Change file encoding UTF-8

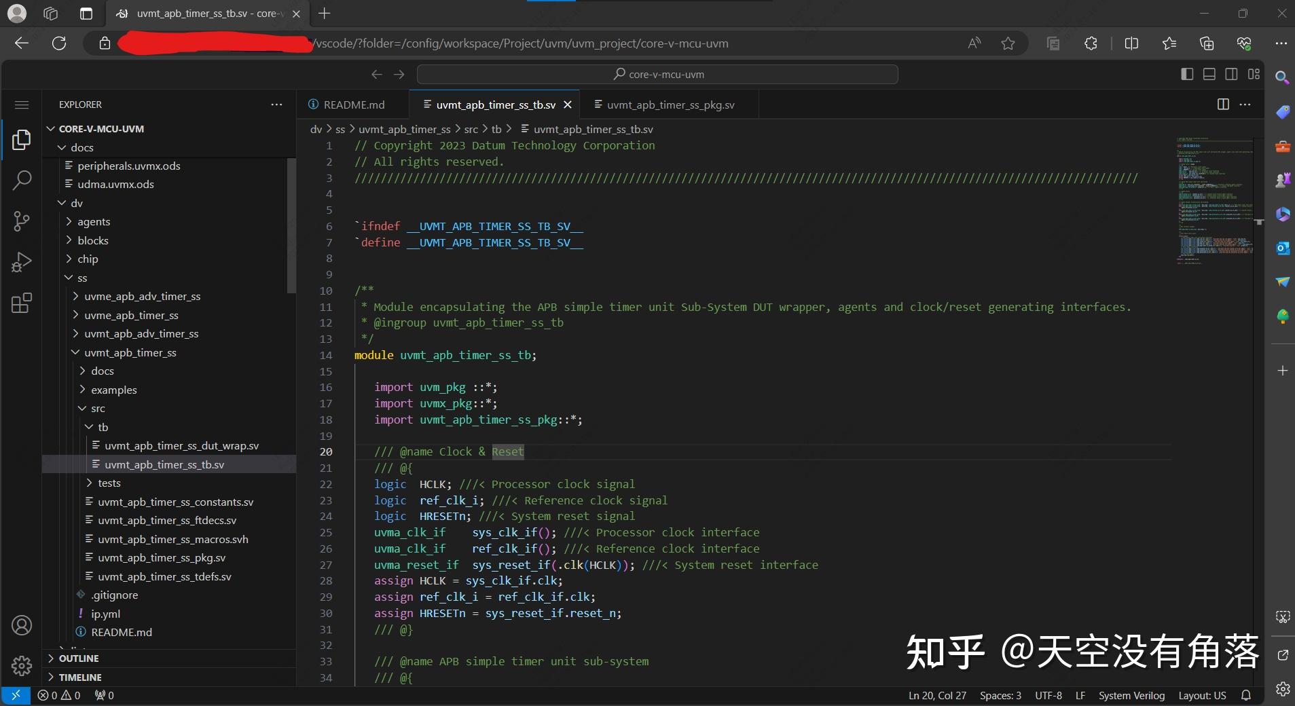click(1048, 695)
